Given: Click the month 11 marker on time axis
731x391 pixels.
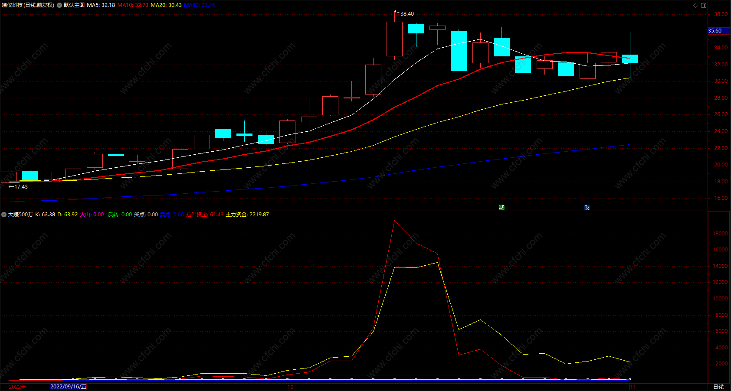Looking at the screenshot, I should [x=633, y=387].
